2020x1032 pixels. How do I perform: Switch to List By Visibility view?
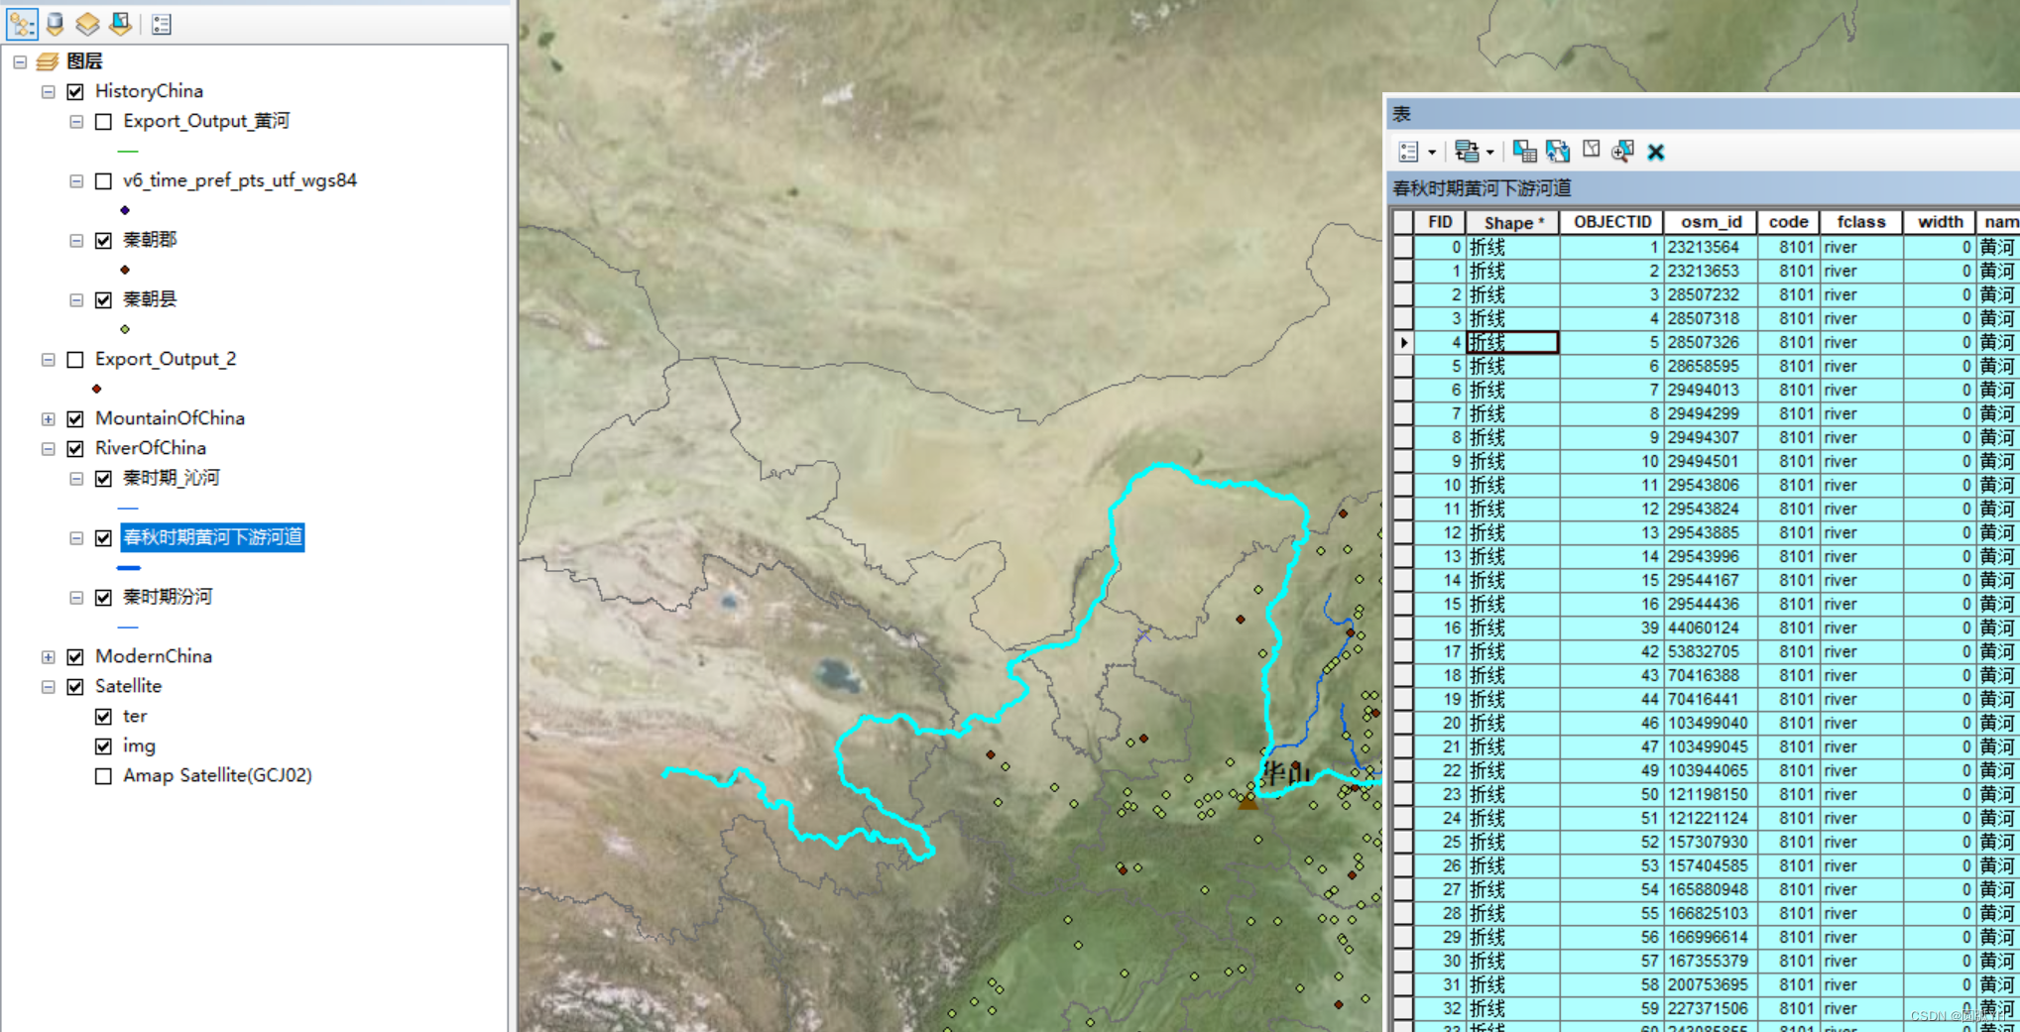87,24
